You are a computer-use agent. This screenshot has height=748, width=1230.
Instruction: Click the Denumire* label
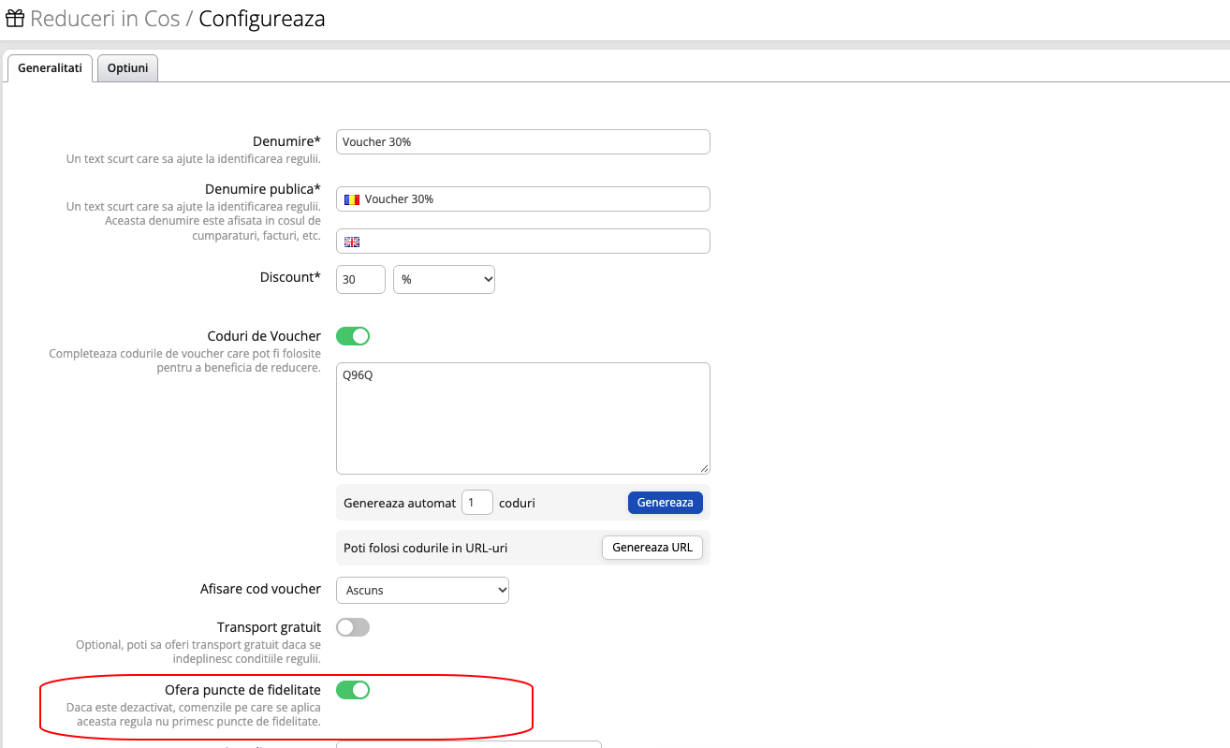coord(286,141)
